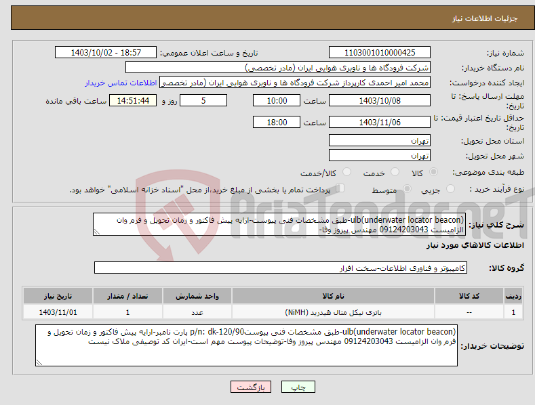This screenshot has height=405, width=535.
Task: Click the نام دستگاه خریدار field
Action: [x=278, y=68]
